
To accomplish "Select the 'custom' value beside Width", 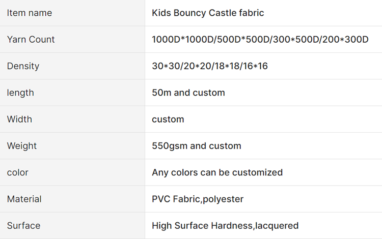I will [168, 119].
